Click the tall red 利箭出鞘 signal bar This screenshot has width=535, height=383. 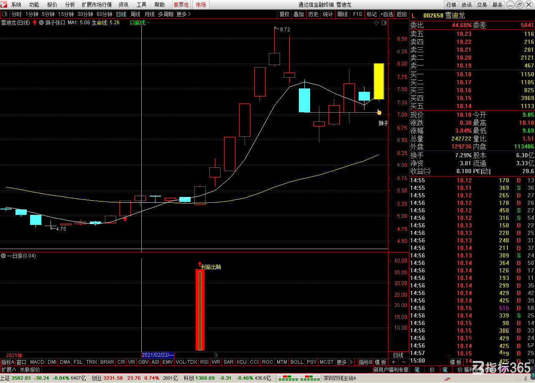[x=200, y=310]
